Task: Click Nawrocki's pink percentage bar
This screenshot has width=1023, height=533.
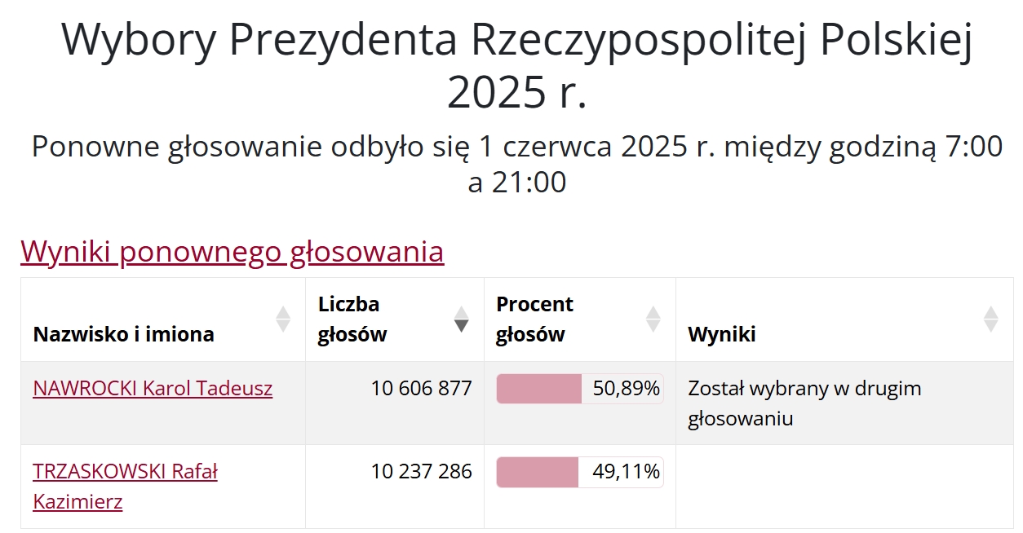Action: (539, 389)
